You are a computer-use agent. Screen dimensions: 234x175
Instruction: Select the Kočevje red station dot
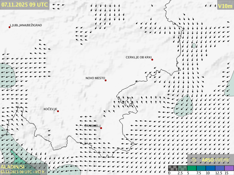[58, 111]
